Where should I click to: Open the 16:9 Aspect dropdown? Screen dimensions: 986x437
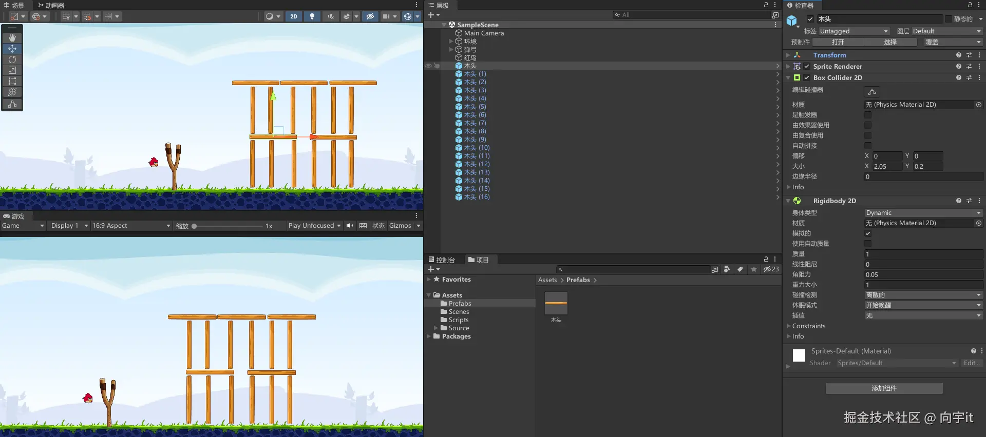point(131,226)
